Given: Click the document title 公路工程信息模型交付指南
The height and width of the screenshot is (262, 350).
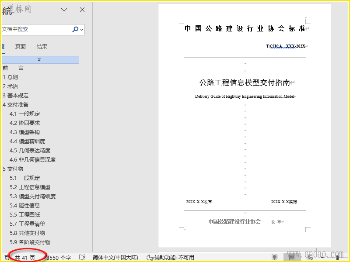Looking at the screenshot, I should (x=245, y=83).
